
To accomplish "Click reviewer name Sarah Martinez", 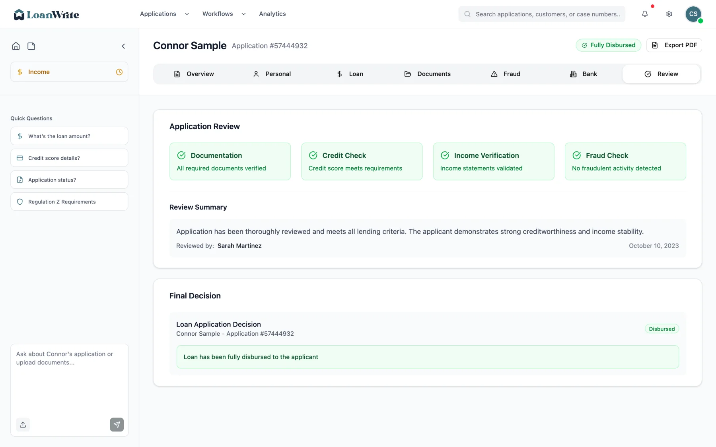I will click(239, 246).
